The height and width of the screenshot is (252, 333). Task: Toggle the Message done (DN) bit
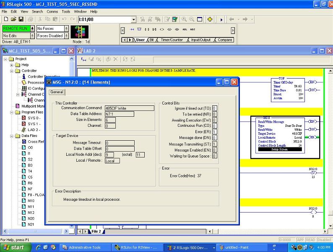point(214,138)
